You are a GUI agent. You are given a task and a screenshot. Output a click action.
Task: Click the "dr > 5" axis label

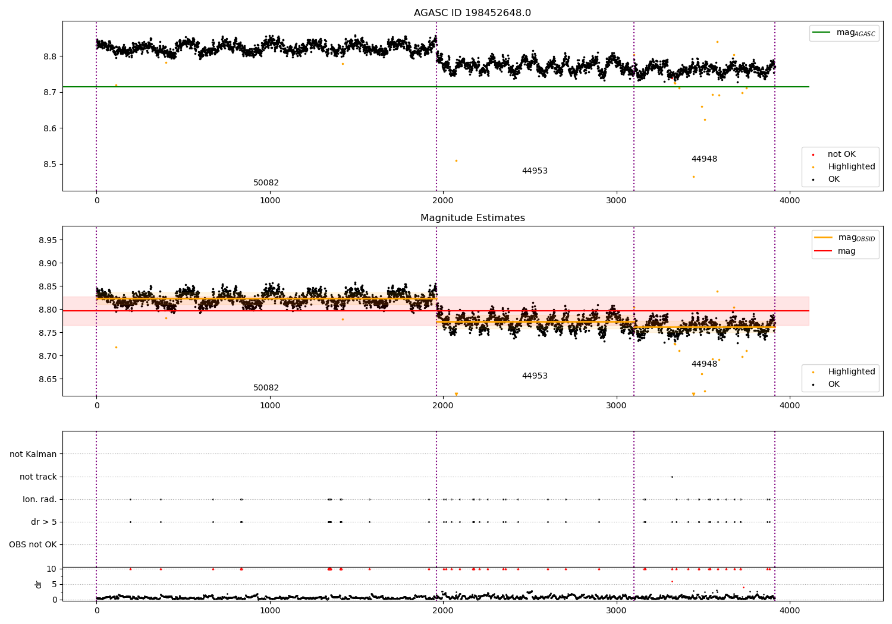pos(44,522)
